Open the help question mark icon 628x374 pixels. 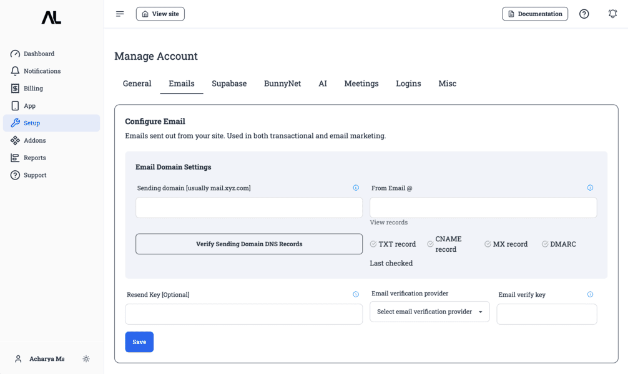[584, 14]
